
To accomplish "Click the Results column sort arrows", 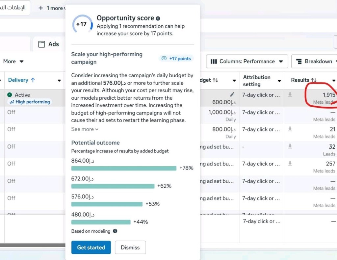I will click(314, 80).
